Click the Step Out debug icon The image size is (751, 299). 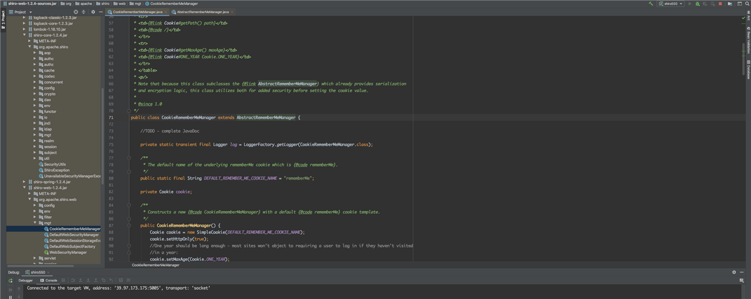96,281
